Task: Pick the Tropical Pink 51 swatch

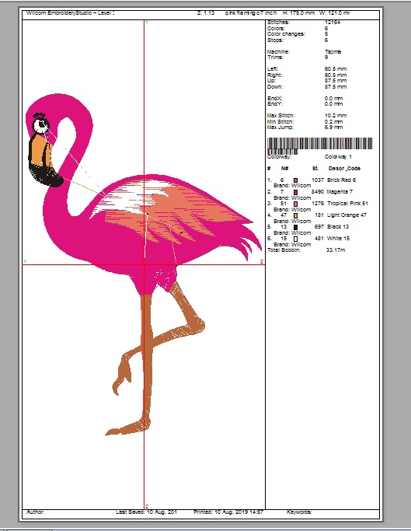Action: (295, 204)
